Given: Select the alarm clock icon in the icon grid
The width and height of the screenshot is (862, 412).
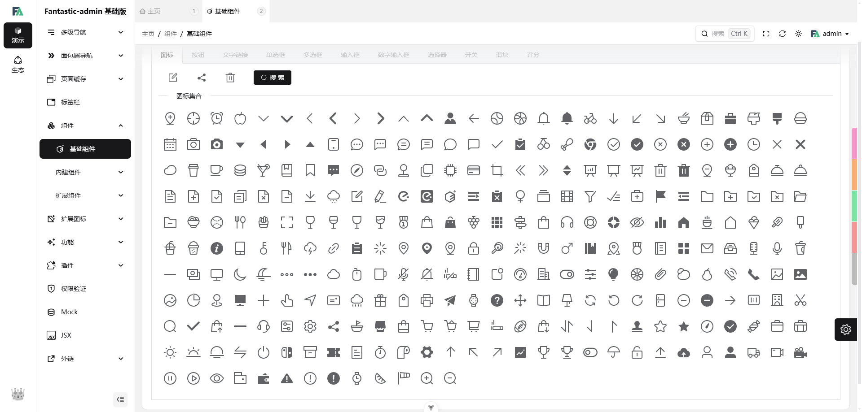Looking at the screenshot, I should point(217,118).
